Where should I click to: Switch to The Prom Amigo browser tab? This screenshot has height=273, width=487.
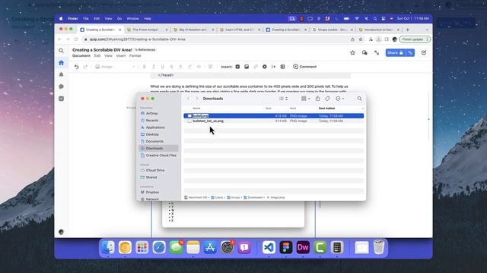tap(147, 30)
